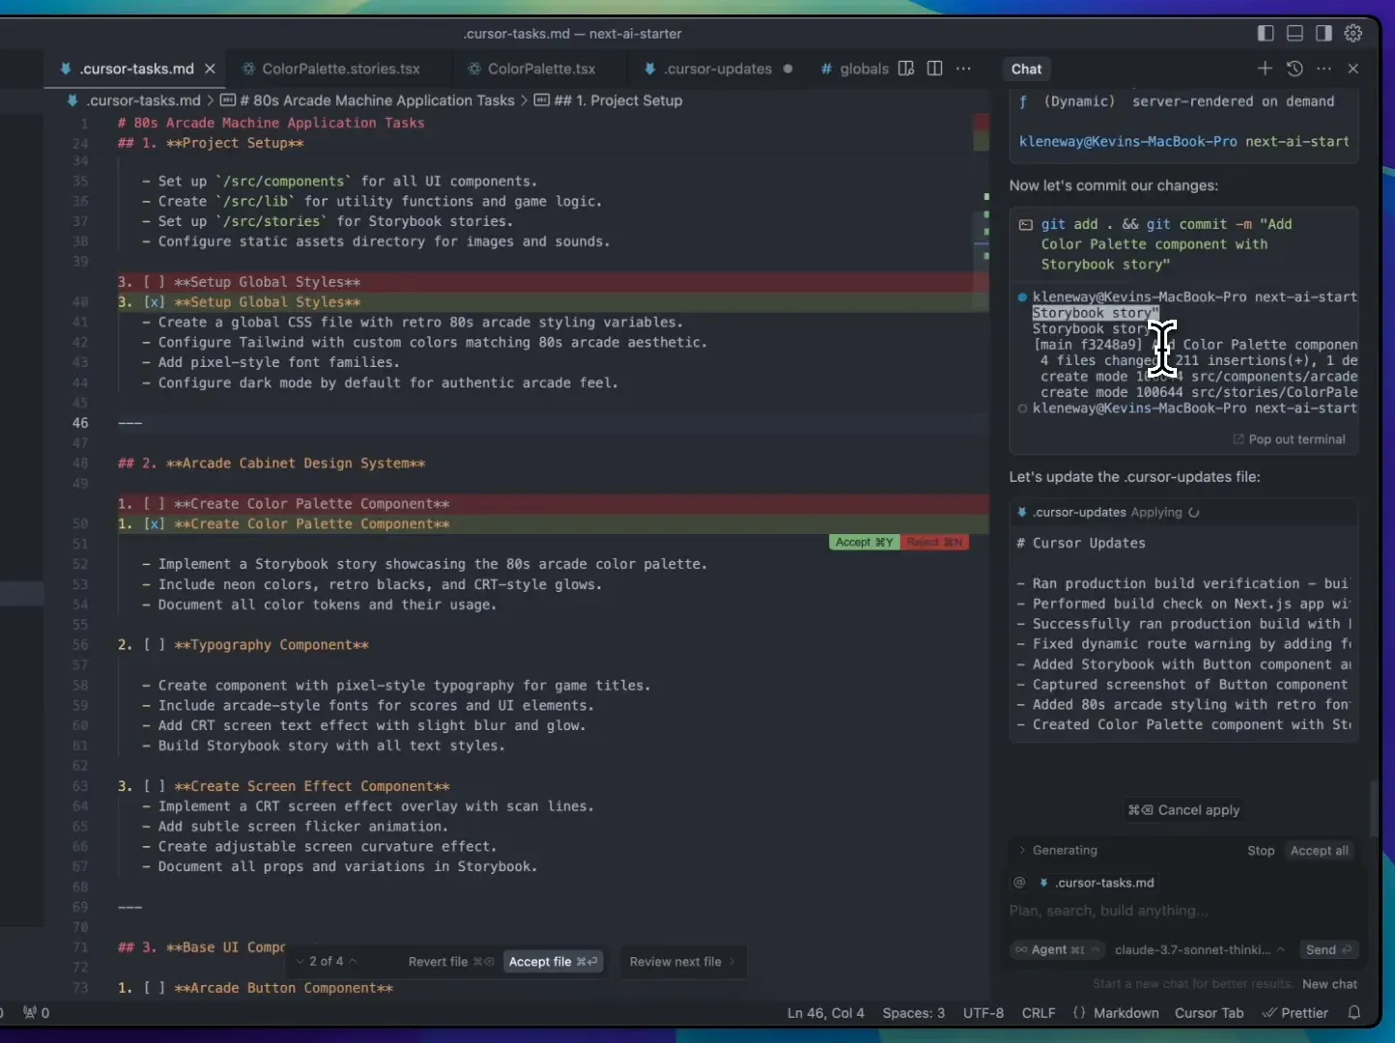Select the Chat panel tab
The width and height of the screenshot is (1395, 1043).
(1026, 69)
